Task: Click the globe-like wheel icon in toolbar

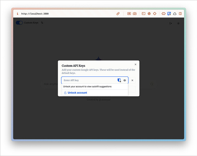Action: [149, 14]
